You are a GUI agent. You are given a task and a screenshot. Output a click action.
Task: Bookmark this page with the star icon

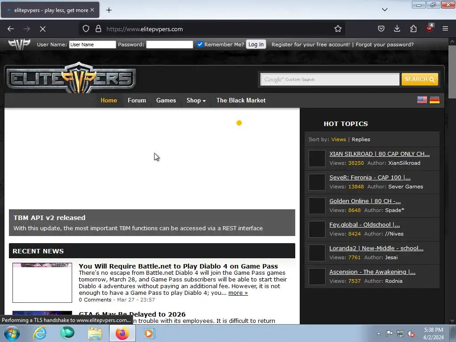(x=338, y=29)
